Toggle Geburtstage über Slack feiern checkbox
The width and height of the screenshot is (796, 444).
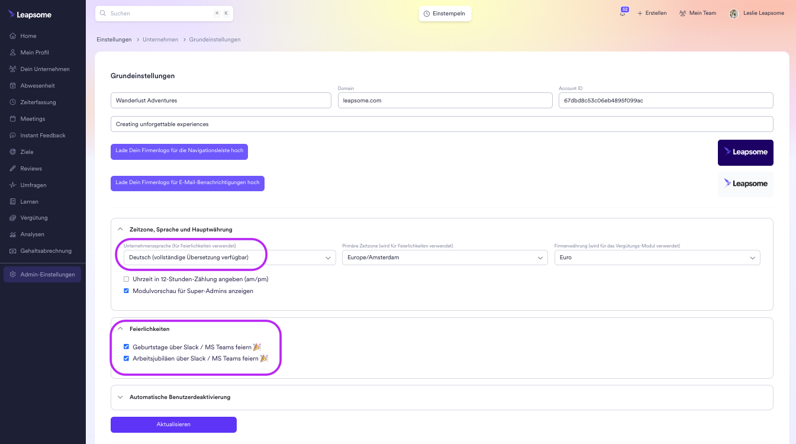coord(126,347)
